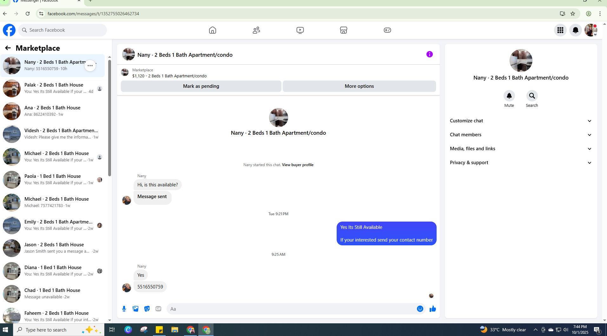
Task: Record a voice clip
Action: (124, 309)
